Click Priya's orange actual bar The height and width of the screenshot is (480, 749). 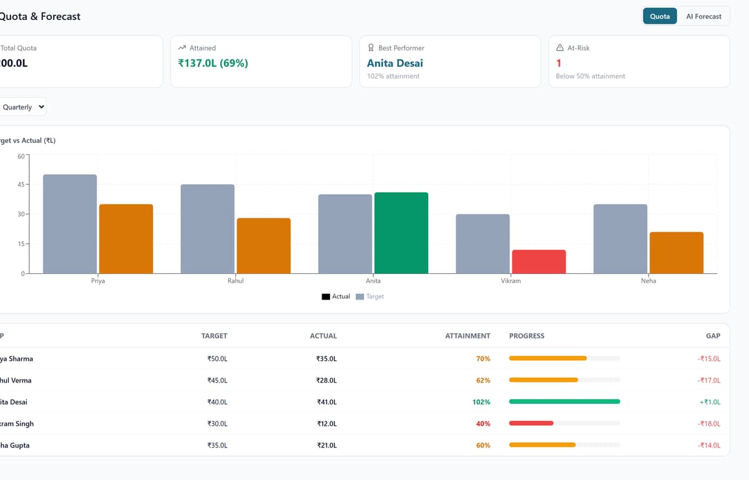(126, 239)
